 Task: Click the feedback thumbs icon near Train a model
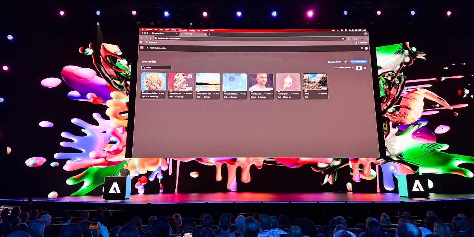pos(346,62)
